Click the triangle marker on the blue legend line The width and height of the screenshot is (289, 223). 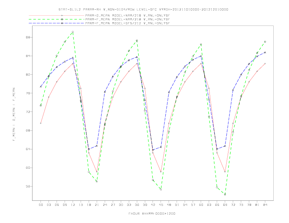point(62,23)
